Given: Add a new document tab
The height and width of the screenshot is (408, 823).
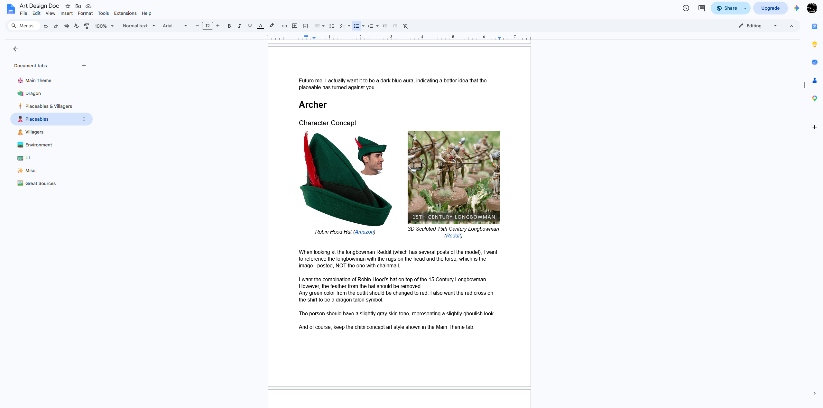Looking at the screenshot, I should [84, 66].
